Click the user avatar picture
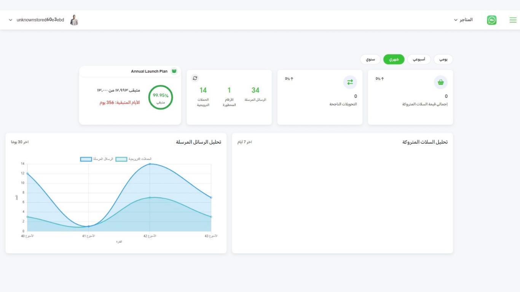 click(74, 20)
